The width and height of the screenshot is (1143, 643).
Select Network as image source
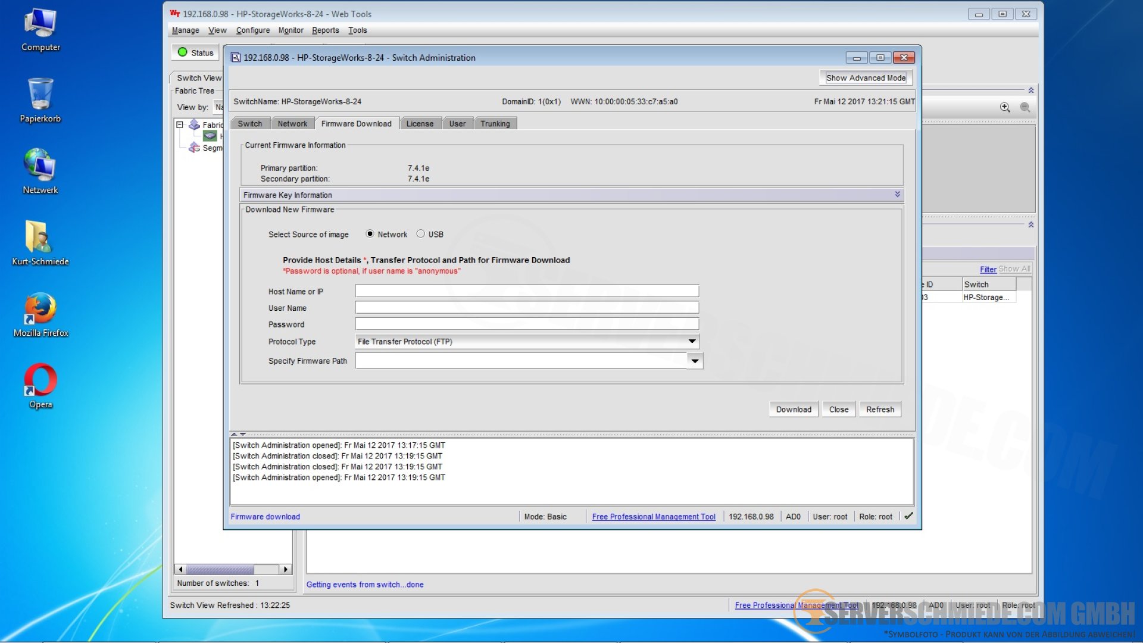coord(370,234)
